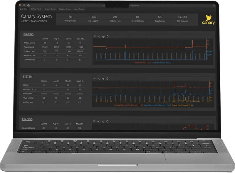
Task: Open the System chart menu icon
Action: pos(94,78)
